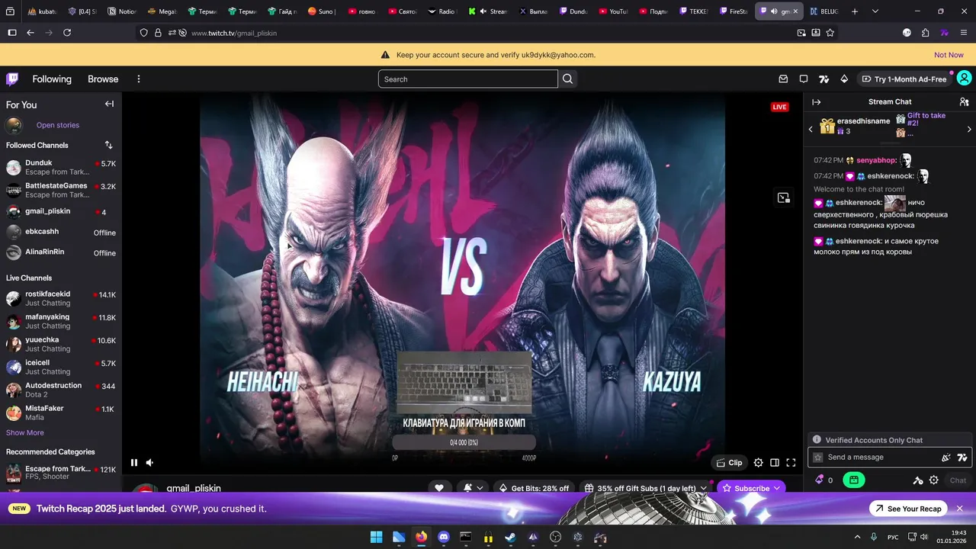Open Firefox extensions puzzle icon

click(926, 33)
